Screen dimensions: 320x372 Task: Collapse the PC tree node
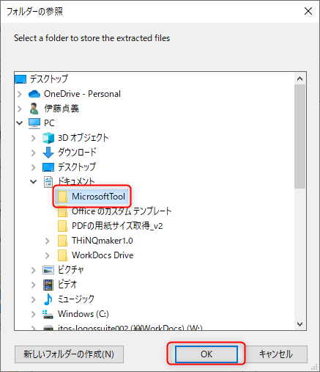point(20,123)
